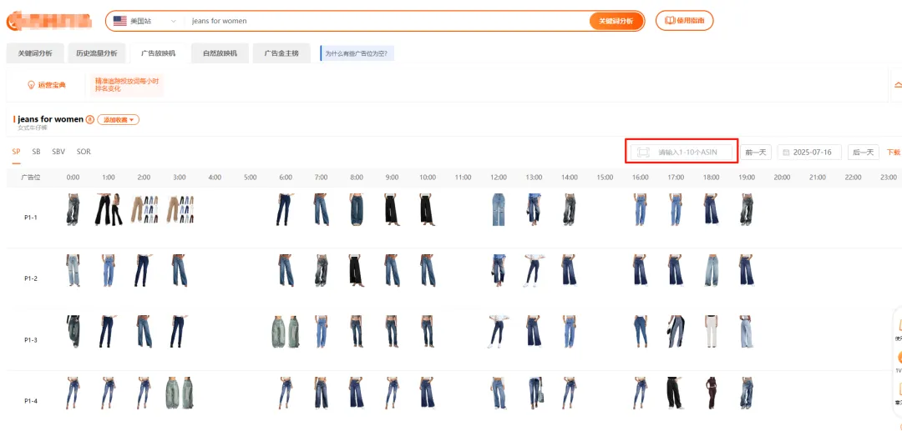
Task: Click the P1-4 ad position label
Action: 31,401
